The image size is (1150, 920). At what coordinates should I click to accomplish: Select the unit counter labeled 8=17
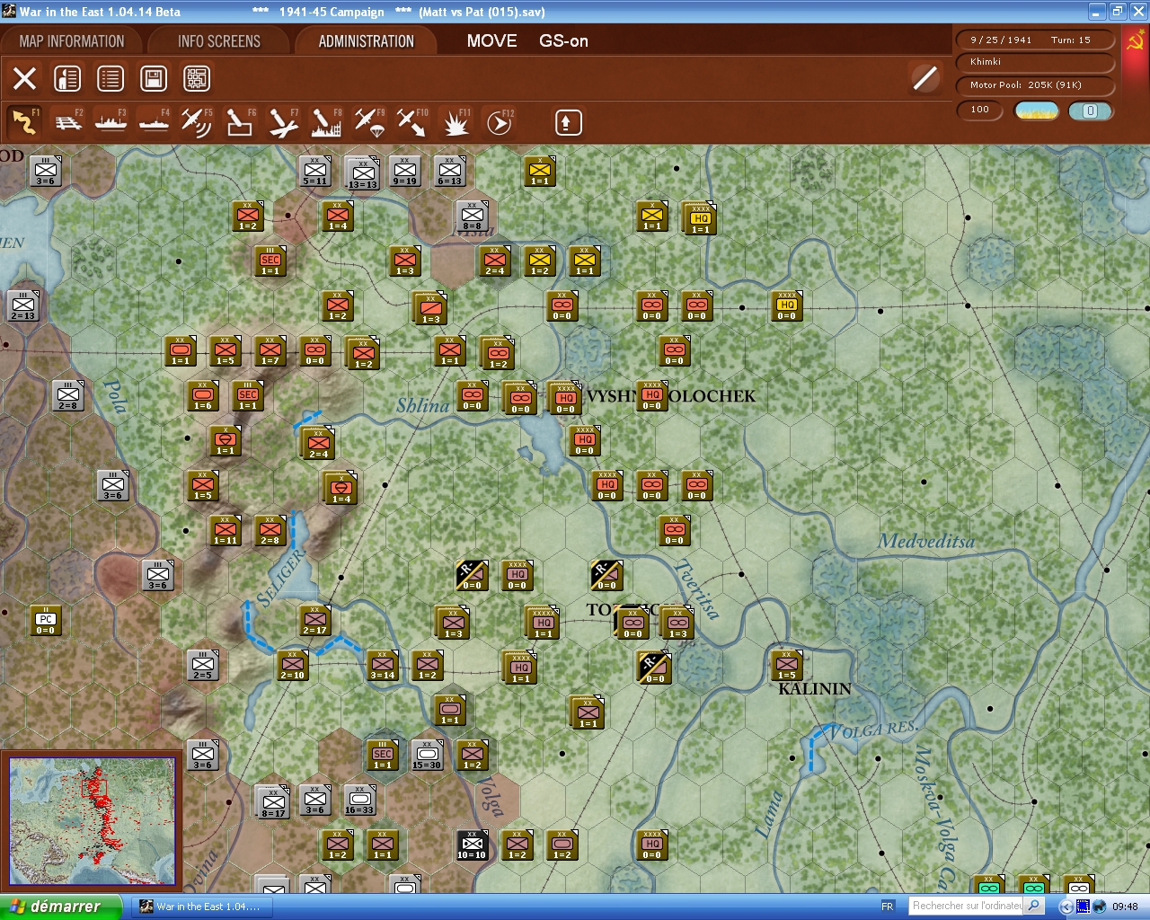[272, 802]
